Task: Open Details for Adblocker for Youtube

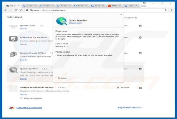Action: [23, 44]
